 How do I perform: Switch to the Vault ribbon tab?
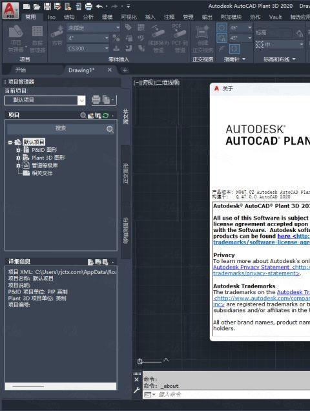pyautogui.click(x=275, y=17)
